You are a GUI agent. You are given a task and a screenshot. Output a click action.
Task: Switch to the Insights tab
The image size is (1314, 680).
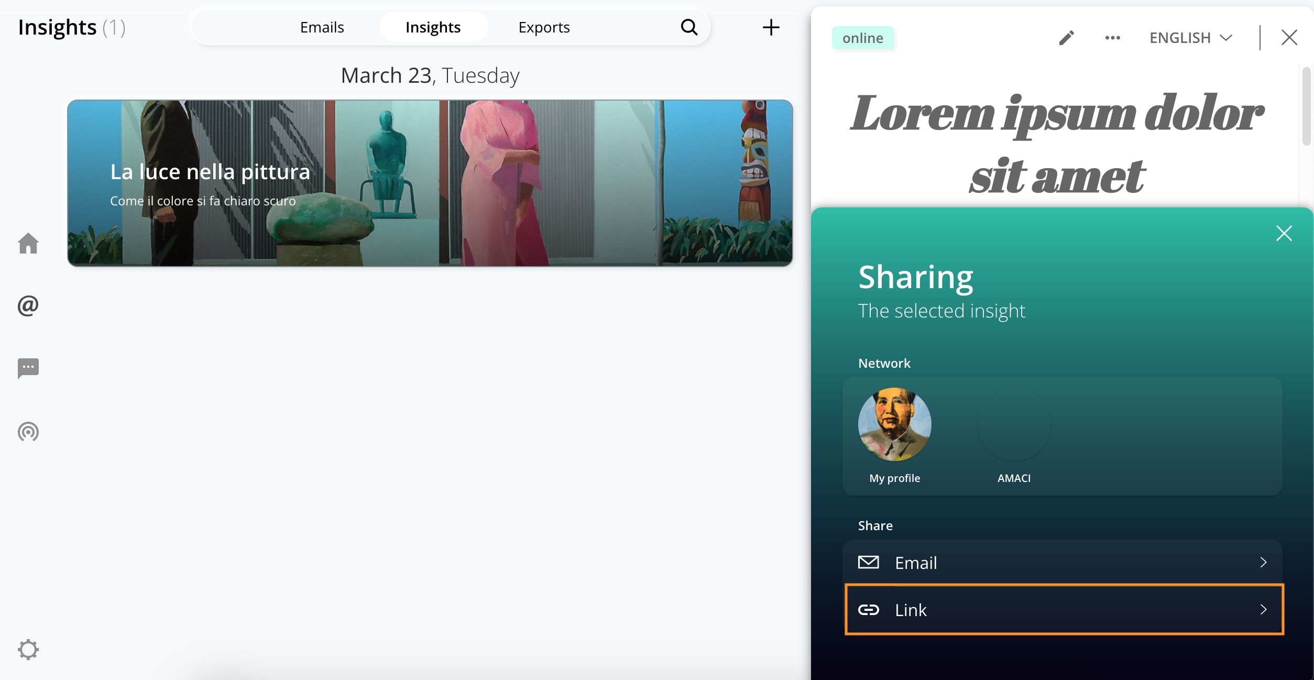(x=433, y=27)
